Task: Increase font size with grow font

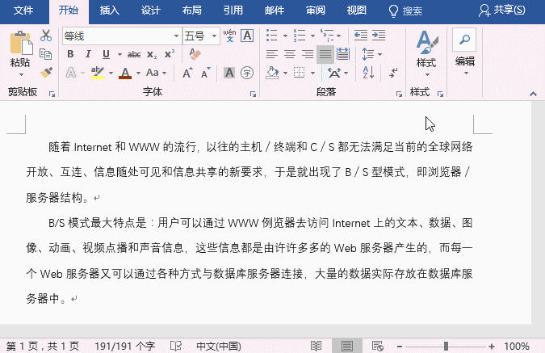Action: click(x=187, y=73)
